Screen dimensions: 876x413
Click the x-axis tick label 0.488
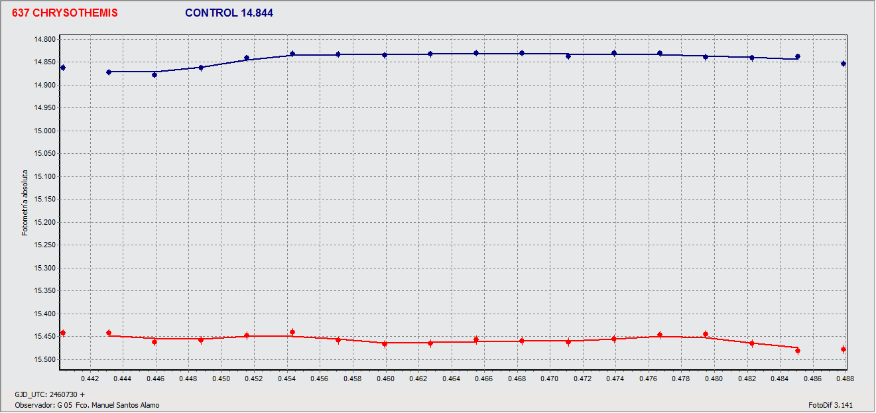click(x=844, y=379)
